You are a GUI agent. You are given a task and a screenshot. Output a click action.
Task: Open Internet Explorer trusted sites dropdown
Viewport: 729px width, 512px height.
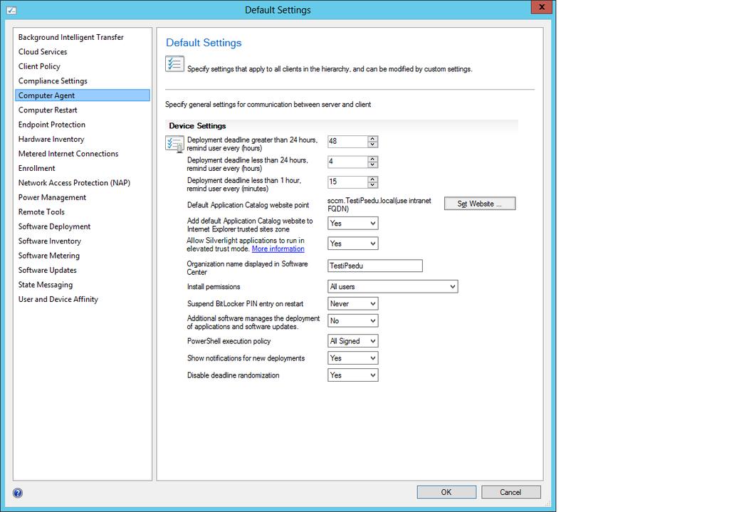coord(353,223)
